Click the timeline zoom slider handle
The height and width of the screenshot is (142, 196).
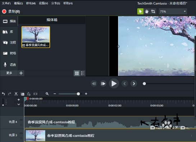(78, 94)
